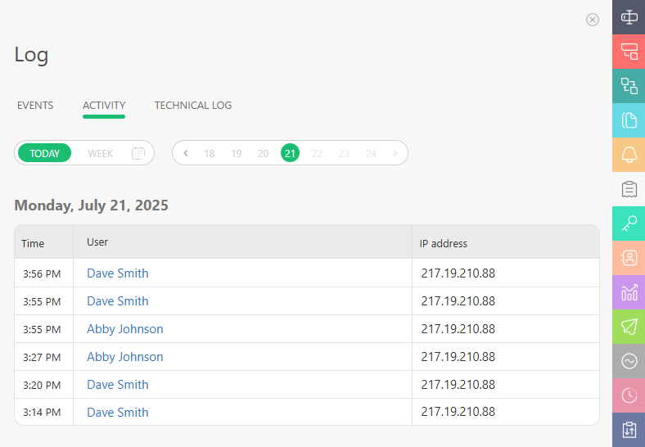The image size is (645, 447).
Task: Open the blue clipboard-arrows sidebar icon
Action: pos(629,430)
